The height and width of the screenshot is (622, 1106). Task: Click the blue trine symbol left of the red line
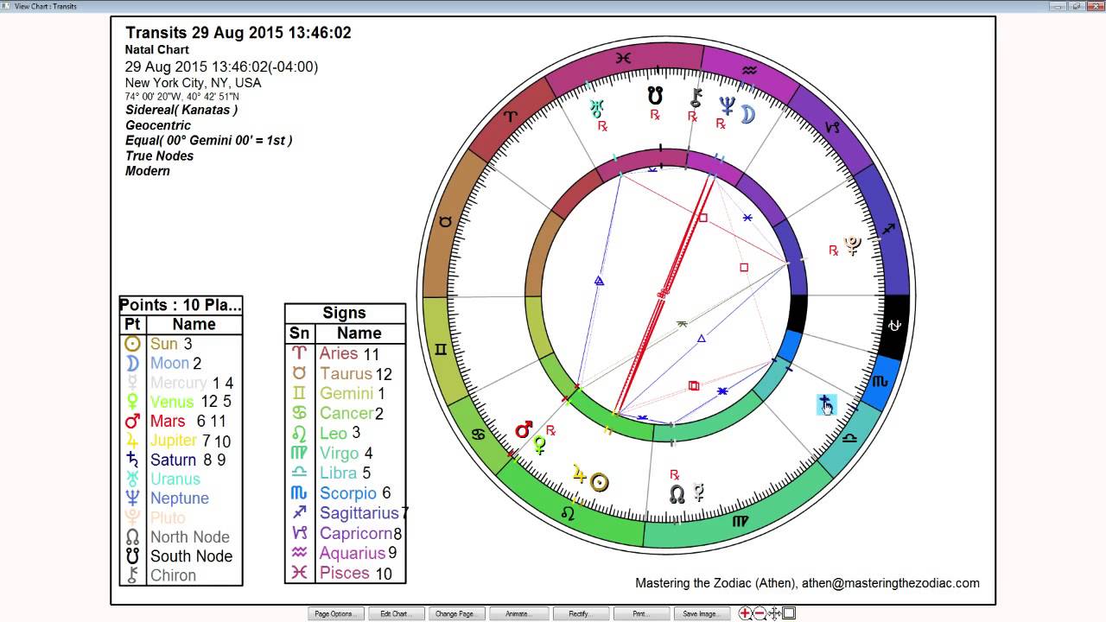click(x=599, y=281)
